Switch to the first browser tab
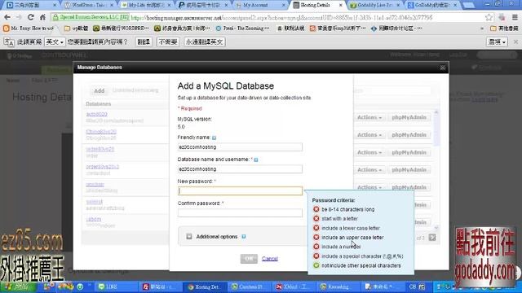The width and height of the screenshot is (522, 293). (31, 5)
